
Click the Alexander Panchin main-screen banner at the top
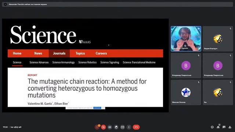point(117,4)
